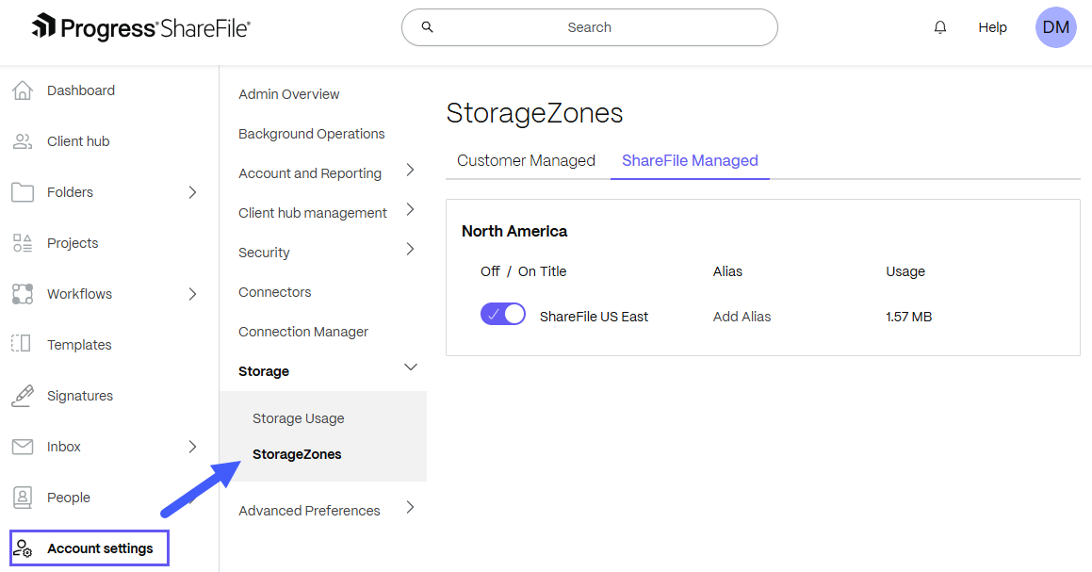Open the DM user avatar menu
The height and width of the screenshot is (572, 1092).
1056,27
